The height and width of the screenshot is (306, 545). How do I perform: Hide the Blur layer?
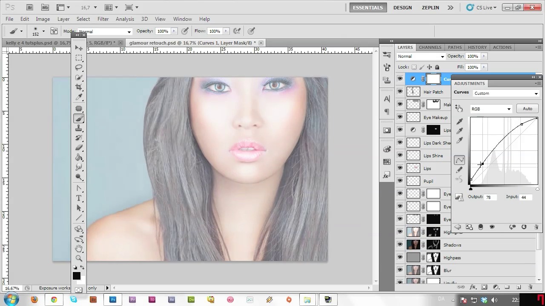400,270
